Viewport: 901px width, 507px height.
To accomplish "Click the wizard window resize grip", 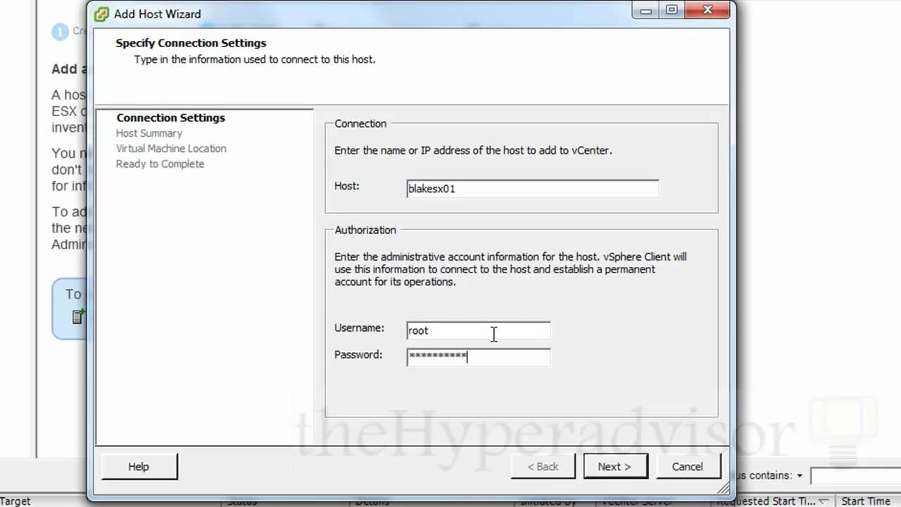I will (724, 488).
